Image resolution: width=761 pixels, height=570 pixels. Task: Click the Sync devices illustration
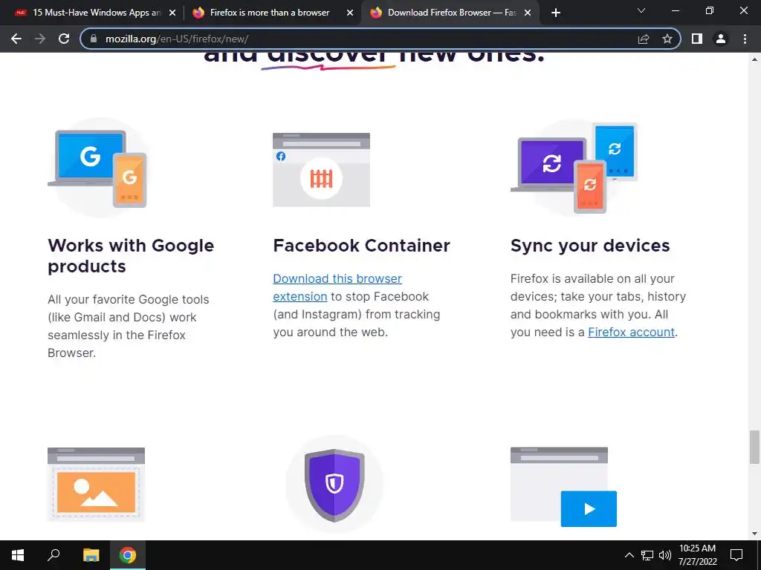click(574, 168)
